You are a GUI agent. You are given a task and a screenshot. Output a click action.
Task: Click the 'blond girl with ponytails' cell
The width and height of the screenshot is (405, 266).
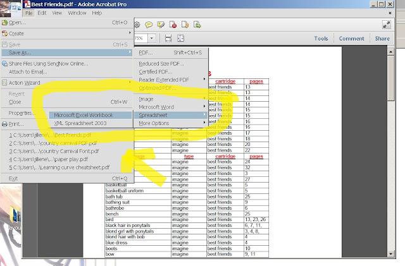point(138,231)
